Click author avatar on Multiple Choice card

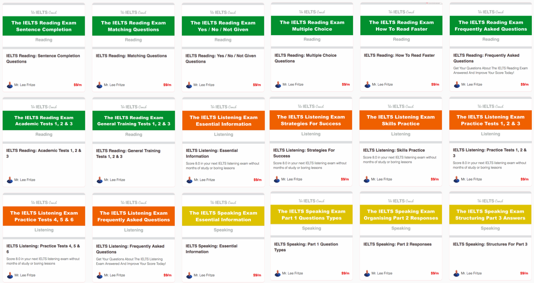[x=278, y=85]
